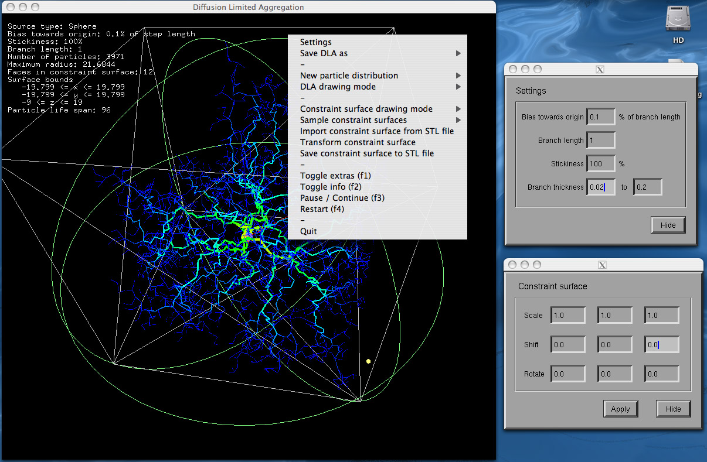Screen dimensions: 707x462
Task: Focus the third Rotate field
Action: pyautogui.click(x=662, y=374)
